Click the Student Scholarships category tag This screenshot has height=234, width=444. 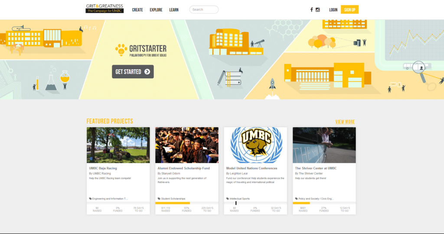[173, 199]
